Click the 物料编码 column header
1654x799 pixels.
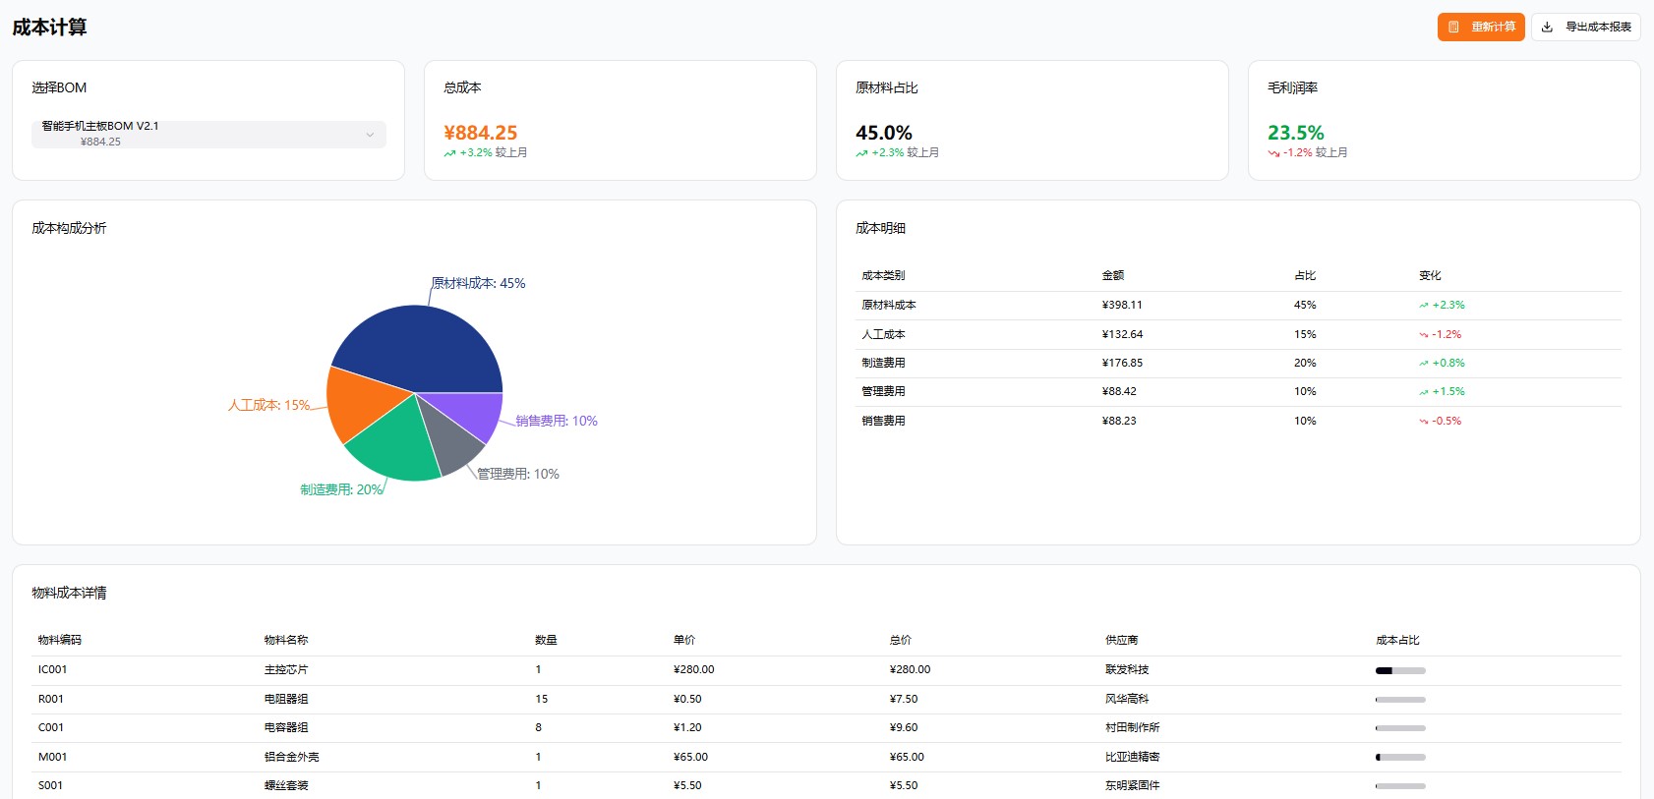tap(60, 641)
